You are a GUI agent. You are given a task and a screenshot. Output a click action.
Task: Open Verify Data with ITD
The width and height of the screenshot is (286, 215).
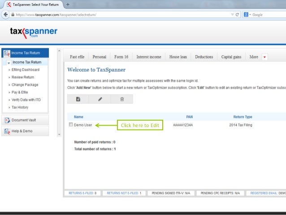click(x=26, y=100)
